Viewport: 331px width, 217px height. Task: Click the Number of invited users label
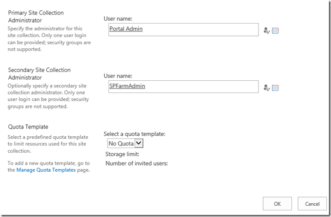point(137,164)
